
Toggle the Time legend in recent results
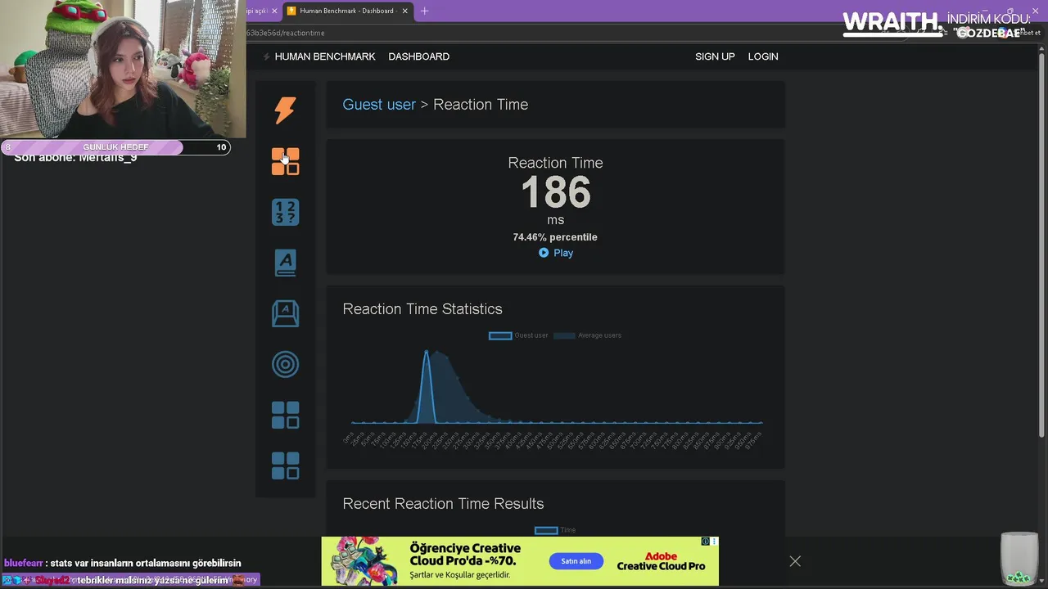coord(555,530)
